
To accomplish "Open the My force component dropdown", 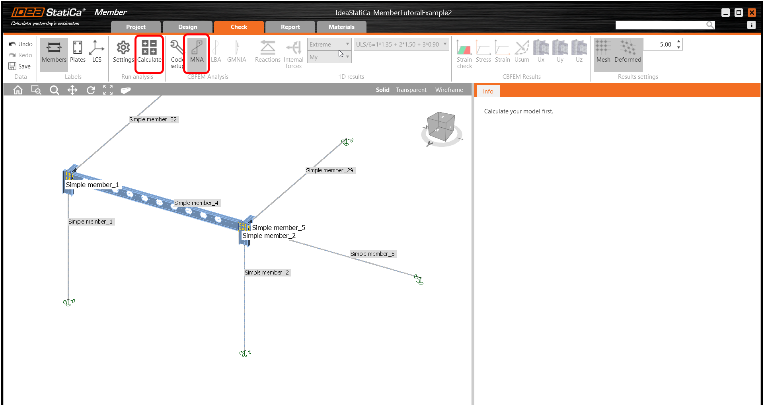I will coord(329,57).
